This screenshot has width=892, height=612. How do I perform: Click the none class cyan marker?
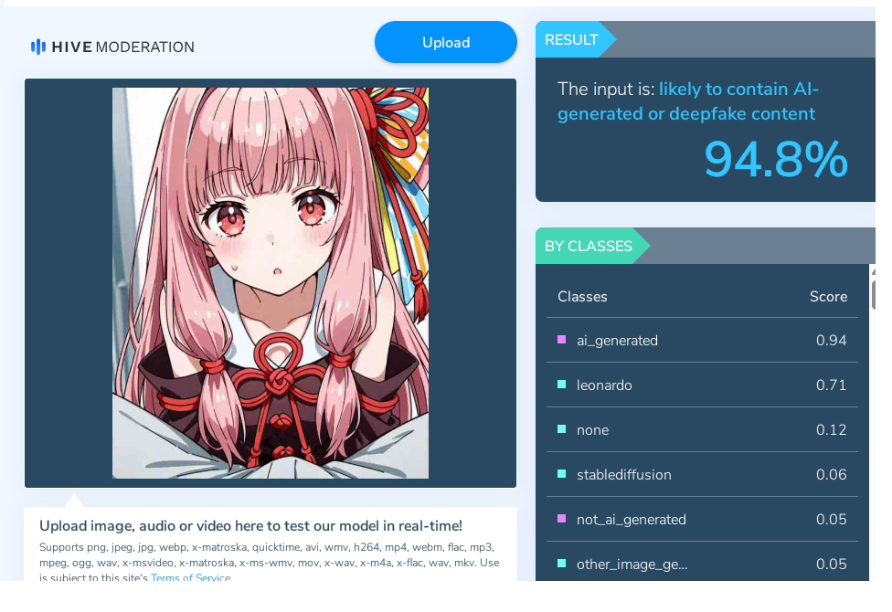pyautogui.click(x=561, y=429)
